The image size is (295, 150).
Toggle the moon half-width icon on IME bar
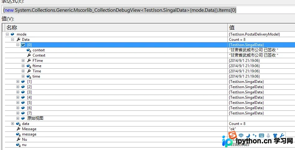(248, 135)
